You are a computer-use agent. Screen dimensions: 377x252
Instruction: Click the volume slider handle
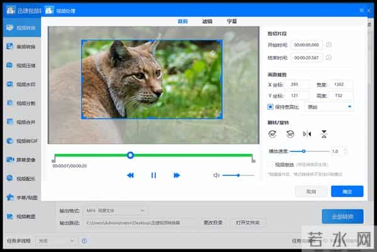tap(238, 175)
